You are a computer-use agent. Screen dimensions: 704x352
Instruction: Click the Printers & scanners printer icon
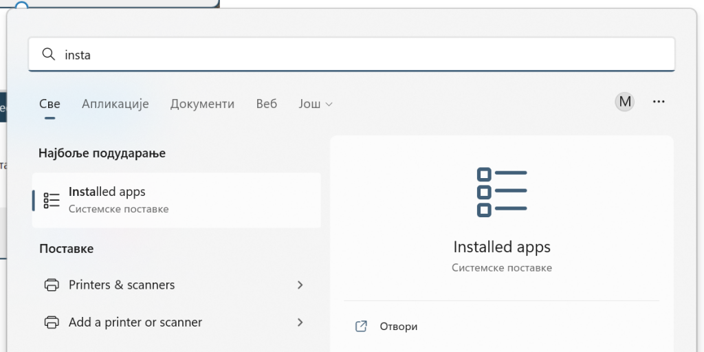click(x=52, y=285)
